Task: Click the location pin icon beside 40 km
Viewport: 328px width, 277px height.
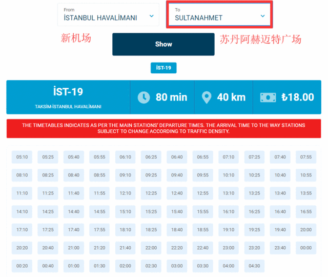Action: (206, 97)
